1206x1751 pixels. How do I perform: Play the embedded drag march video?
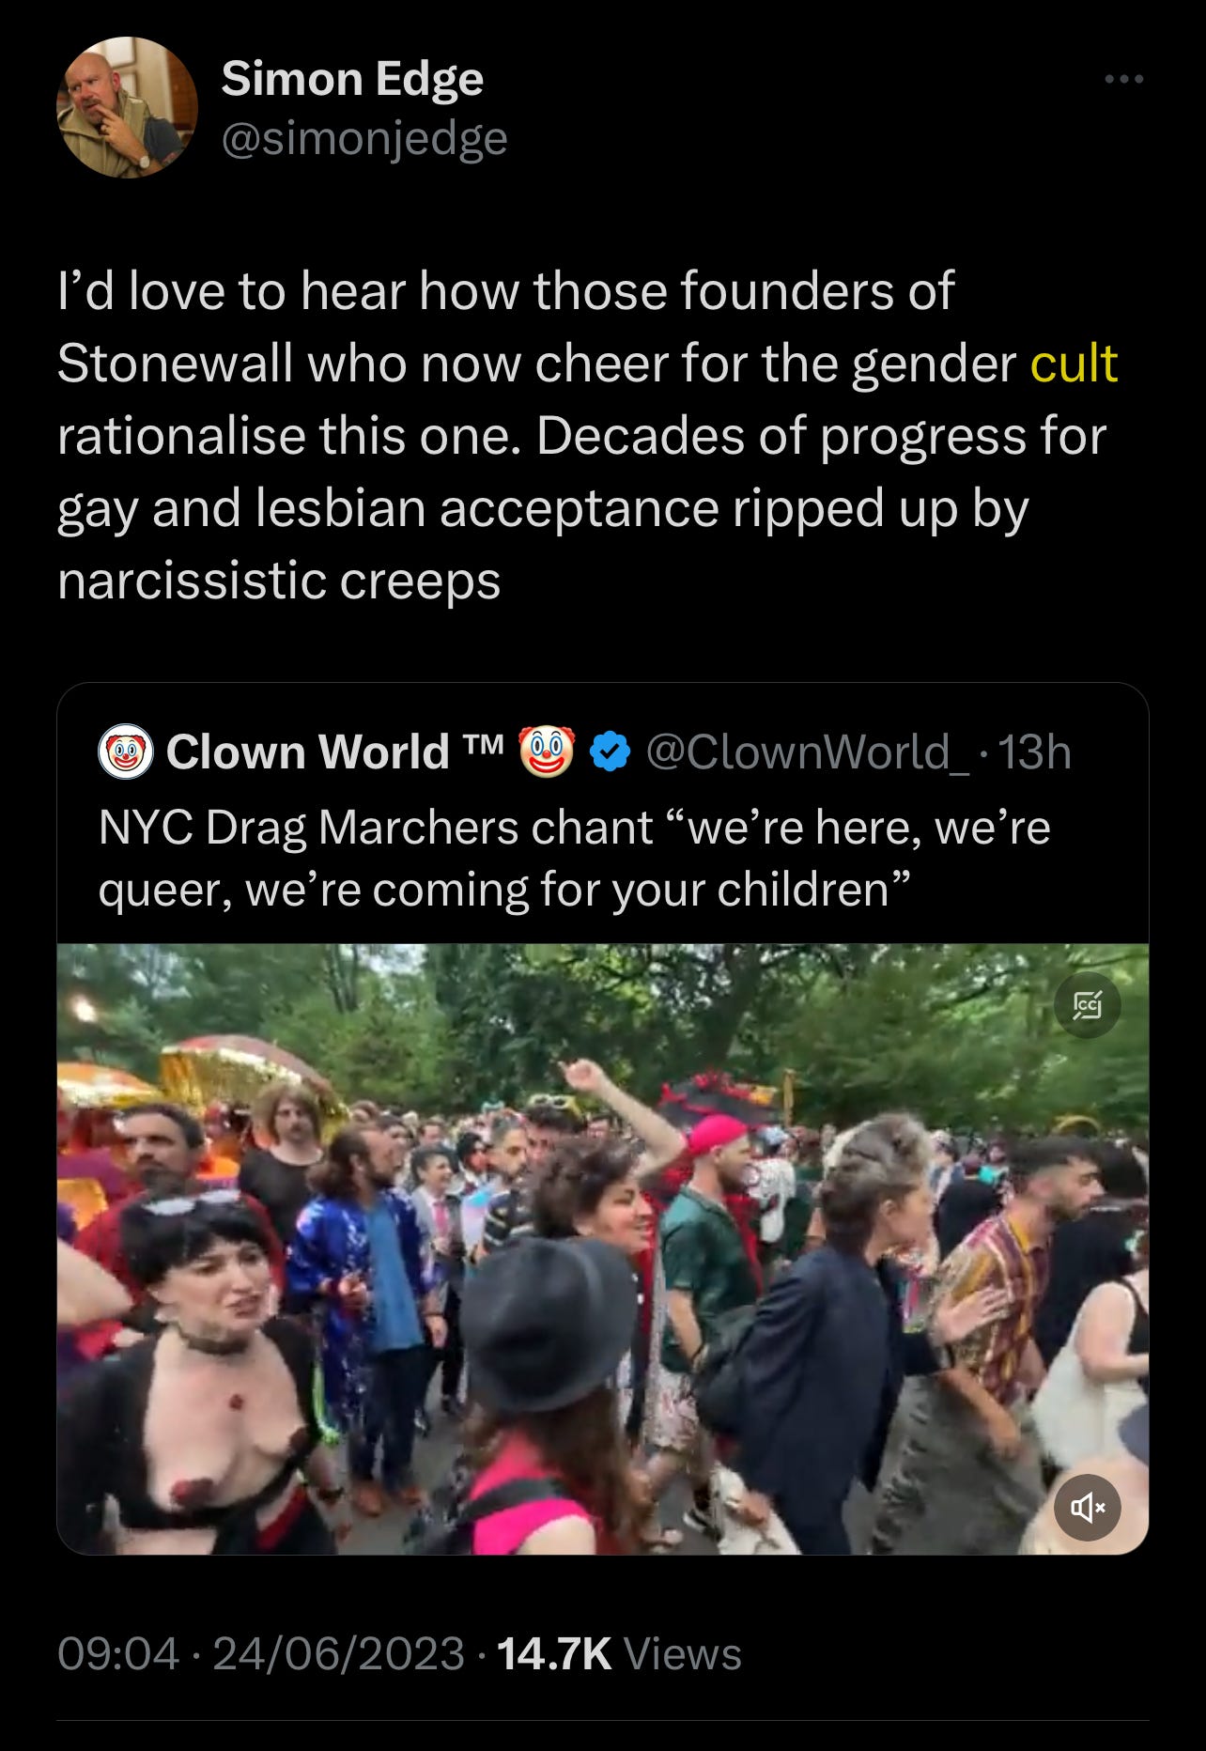click(x=603, y=1249)
